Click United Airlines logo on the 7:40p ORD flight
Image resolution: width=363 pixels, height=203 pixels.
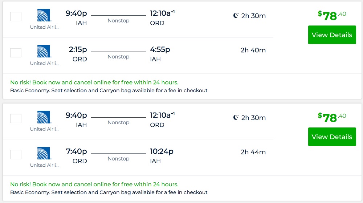coord(44,153)
